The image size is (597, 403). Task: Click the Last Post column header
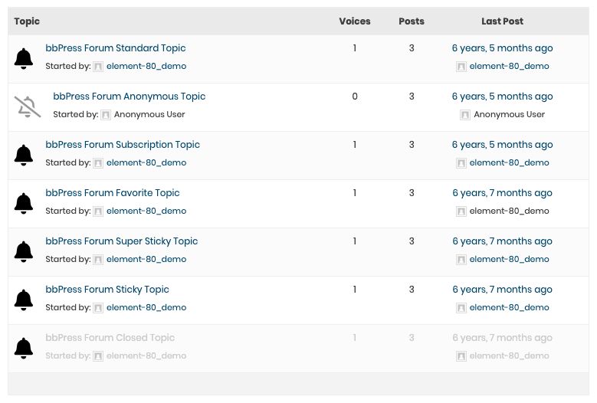502,21
